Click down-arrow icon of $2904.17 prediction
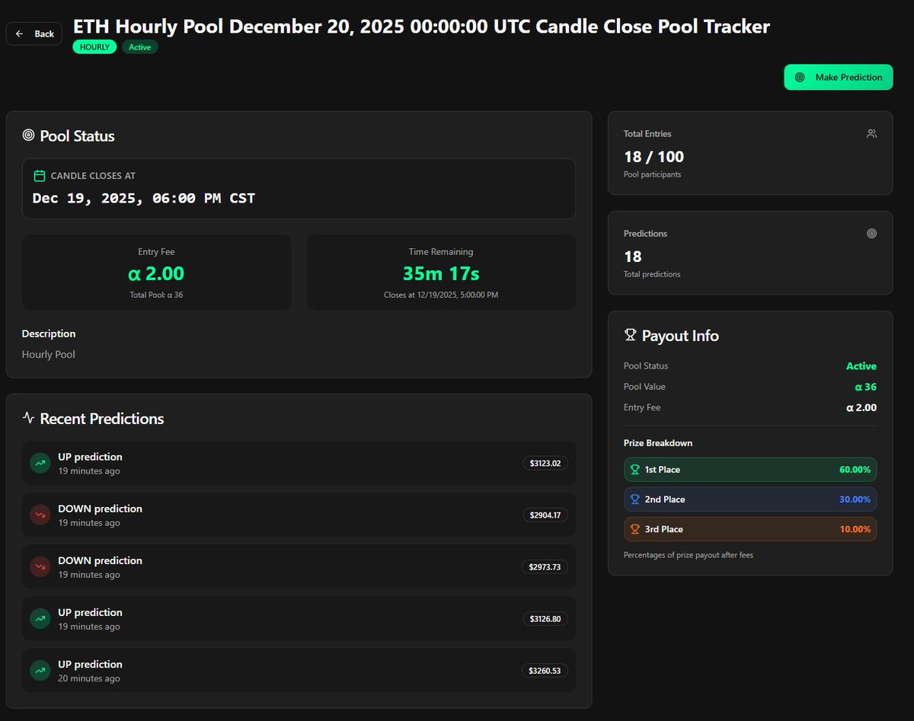This screenshot has width=914, height=721. click(40, 515)
